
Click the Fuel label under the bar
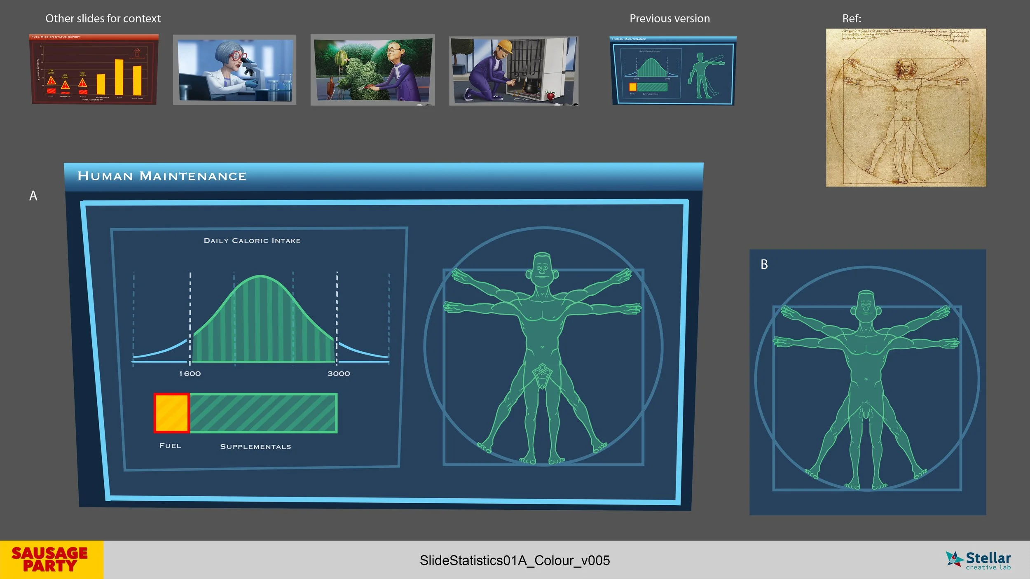pos(170,446)
